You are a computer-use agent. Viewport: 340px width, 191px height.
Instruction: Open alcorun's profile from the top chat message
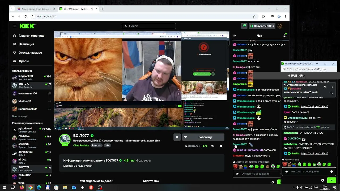242,45
